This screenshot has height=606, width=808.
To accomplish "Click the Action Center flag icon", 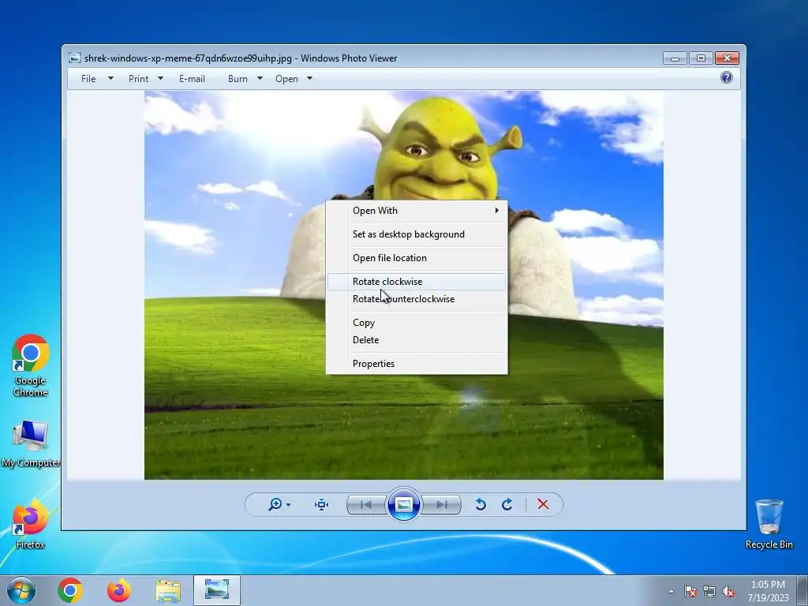I will (690, 591).
